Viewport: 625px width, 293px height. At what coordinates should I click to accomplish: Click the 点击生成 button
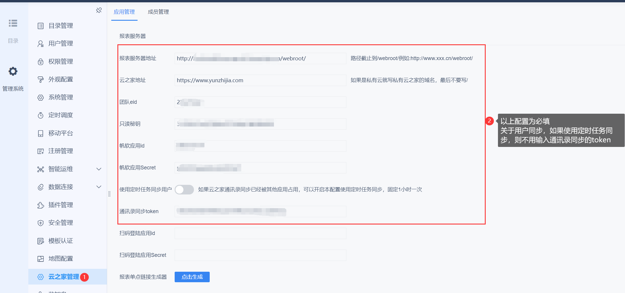[x=192, y=277]
